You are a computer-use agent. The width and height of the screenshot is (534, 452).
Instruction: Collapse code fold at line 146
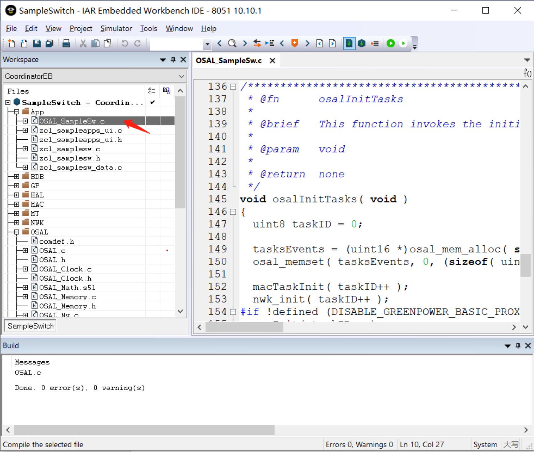click(233, 212)
